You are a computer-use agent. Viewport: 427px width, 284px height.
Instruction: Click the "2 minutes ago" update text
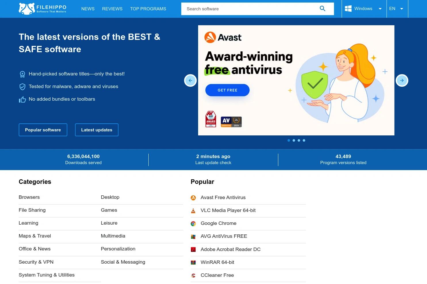coord(213,157)
